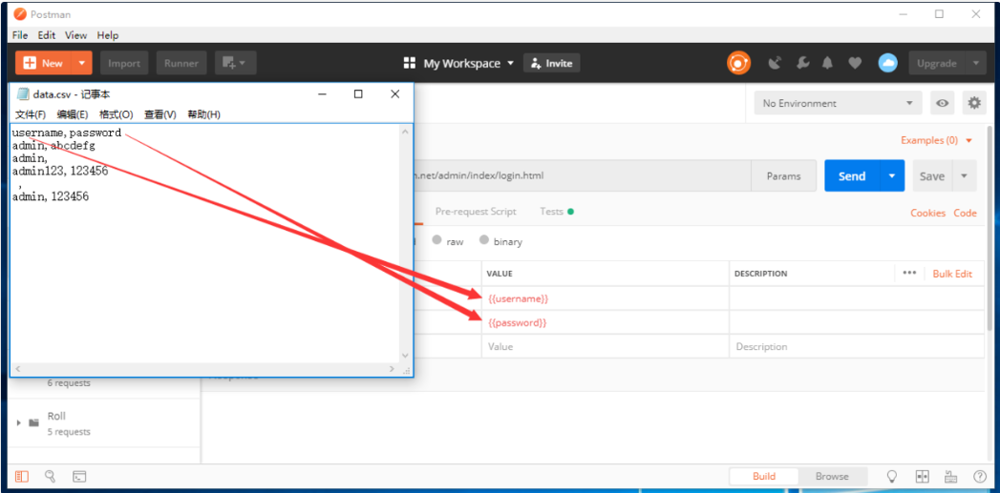The height and width of the screenshot is (493, 1000).
Task: Click the Invite button
Action: point(552,63)
